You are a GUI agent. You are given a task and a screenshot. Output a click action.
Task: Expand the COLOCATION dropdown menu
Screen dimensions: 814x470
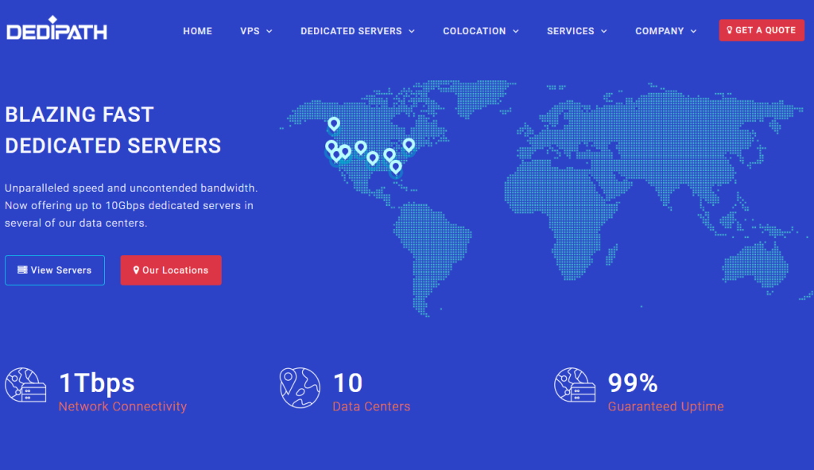point(481,31)
